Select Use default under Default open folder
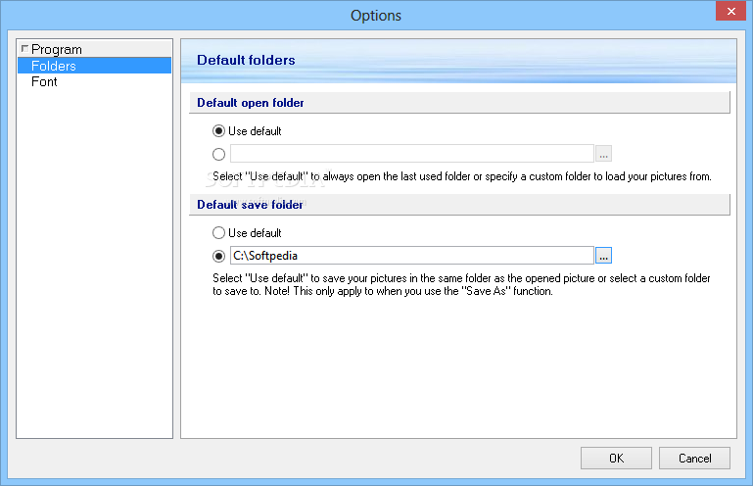This screenshot has width=753, height=486. (x=218, y=130)
